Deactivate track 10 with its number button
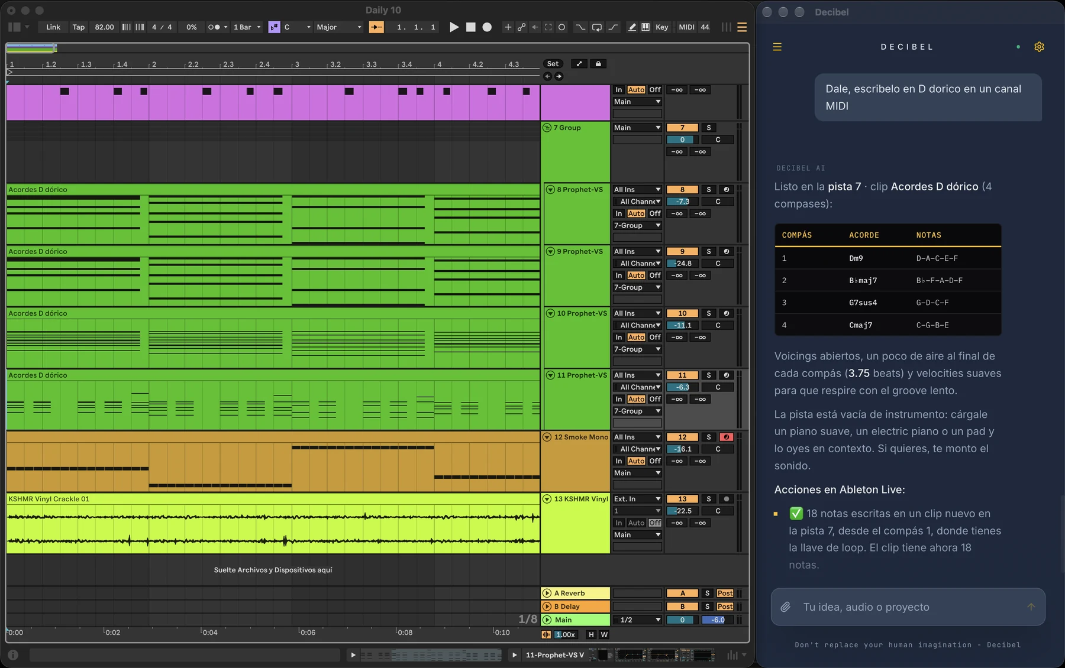Viewport: 1065px width, 668px height. pyautogui.click(x=682, y=313)
